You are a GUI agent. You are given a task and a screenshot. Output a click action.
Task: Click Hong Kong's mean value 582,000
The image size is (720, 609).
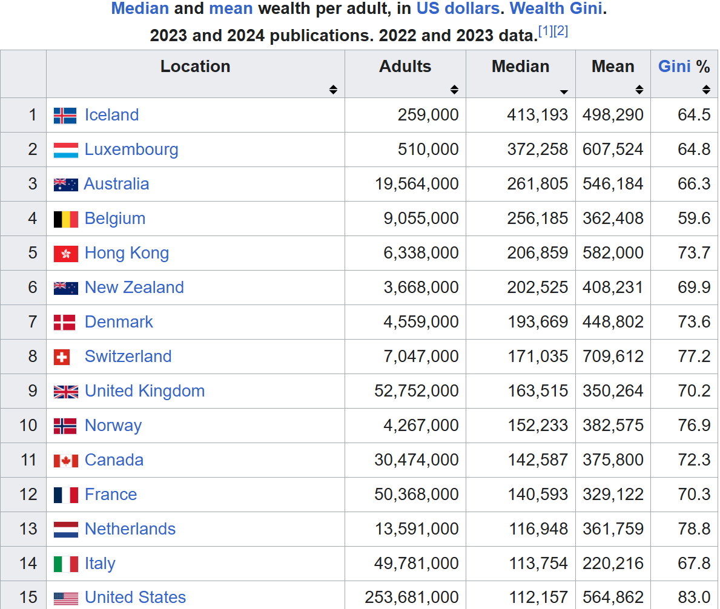click(613, 253)
